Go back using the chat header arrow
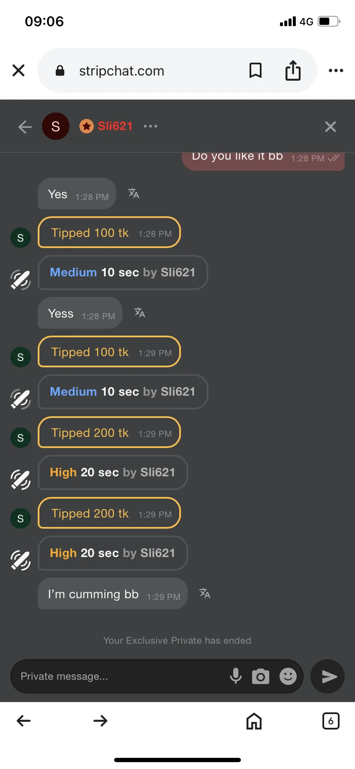 25,127
